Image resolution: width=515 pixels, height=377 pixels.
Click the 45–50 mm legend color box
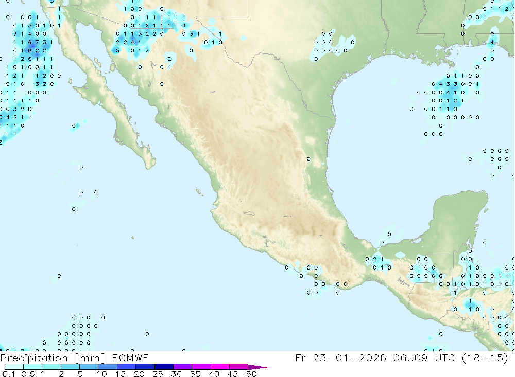point(239,367)
